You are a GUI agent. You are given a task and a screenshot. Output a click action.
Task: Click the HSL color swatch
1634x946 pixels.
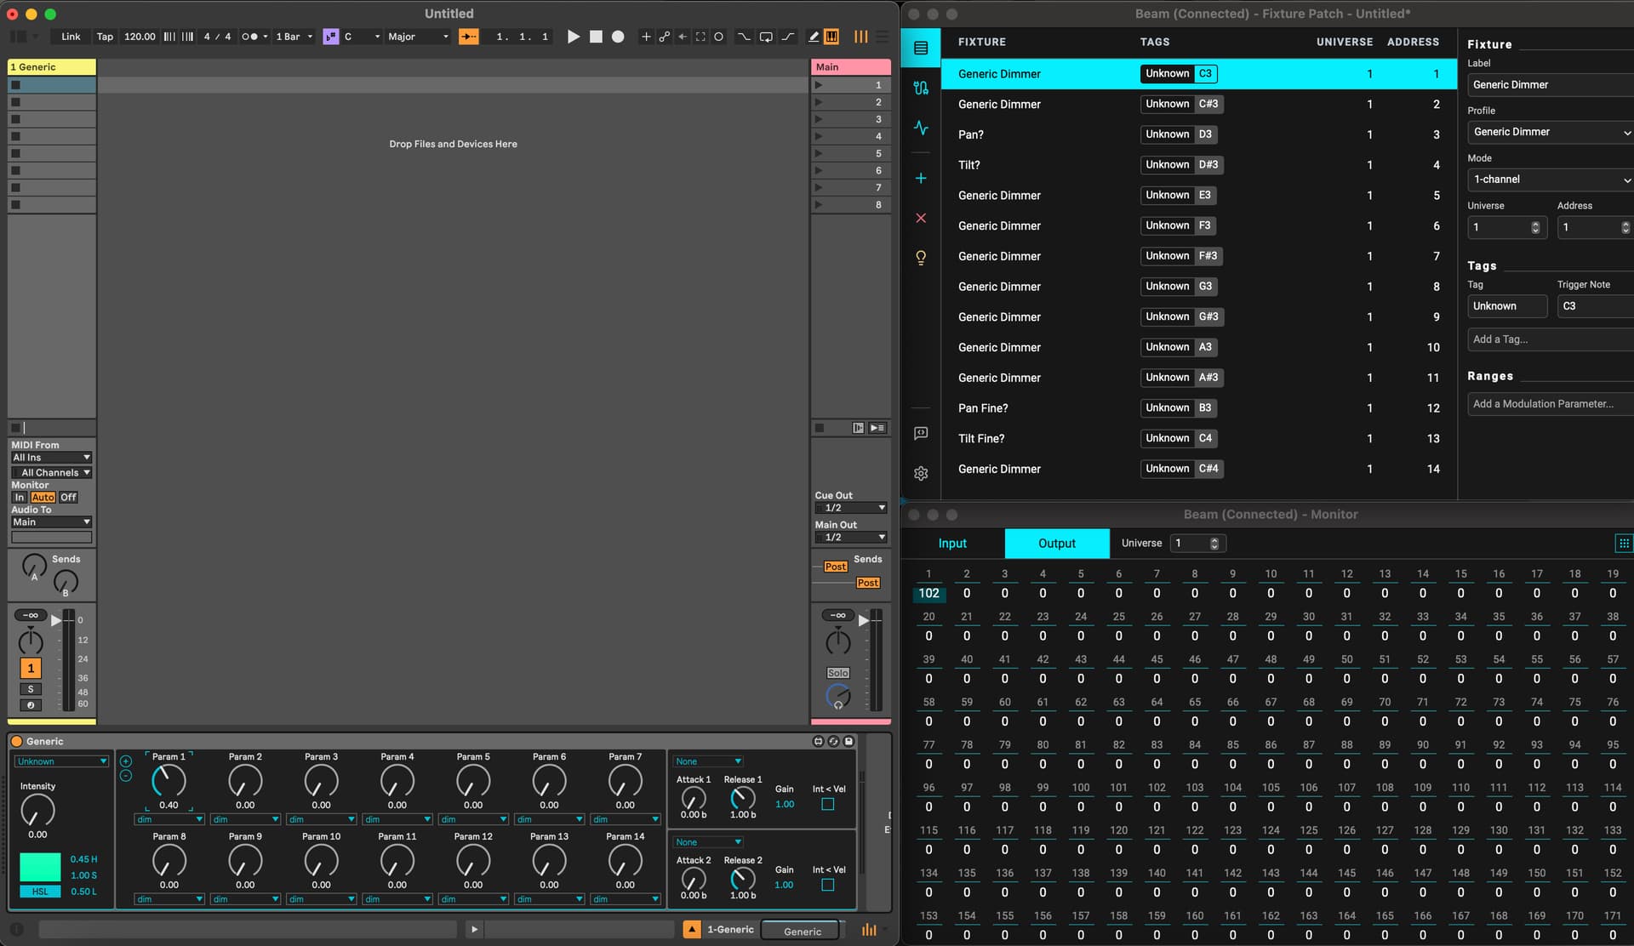point(40,869)
